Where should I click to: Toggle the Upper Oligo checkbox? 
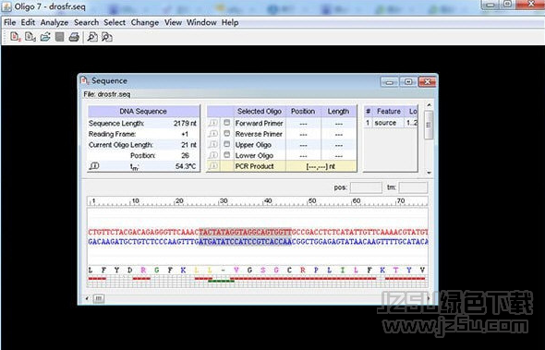pos(227,144)
